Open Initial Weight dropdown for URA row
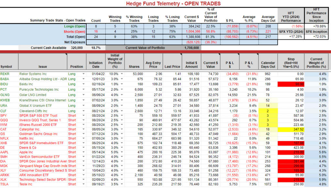This screenshot has height=188, width=331. point(122,105)
